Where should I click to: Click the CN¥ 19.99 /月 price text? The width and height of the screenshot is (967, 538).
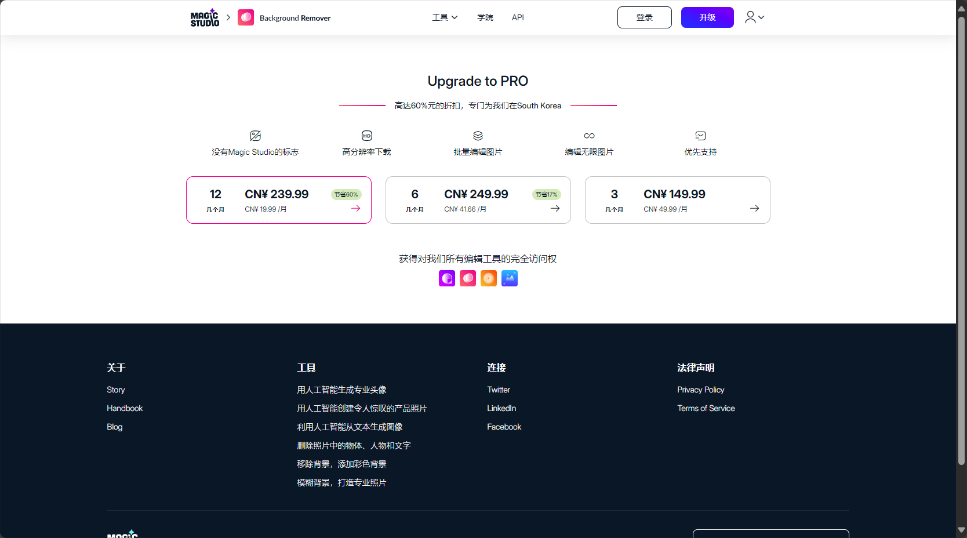266,209
